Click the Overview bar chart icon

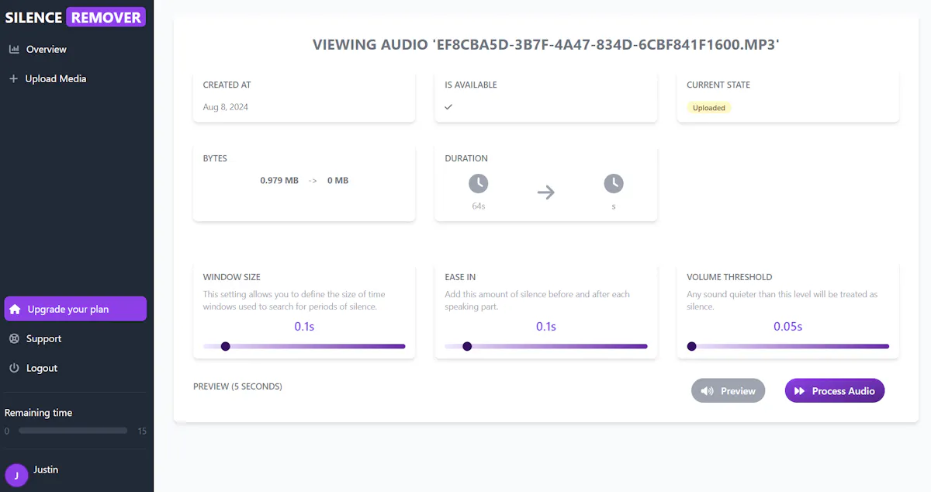pyautogui.click(x=13, y=49)
